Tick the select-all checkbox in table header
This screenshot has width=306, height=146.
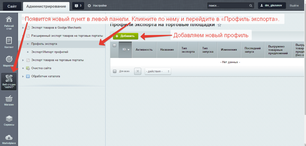pos(114,46)
